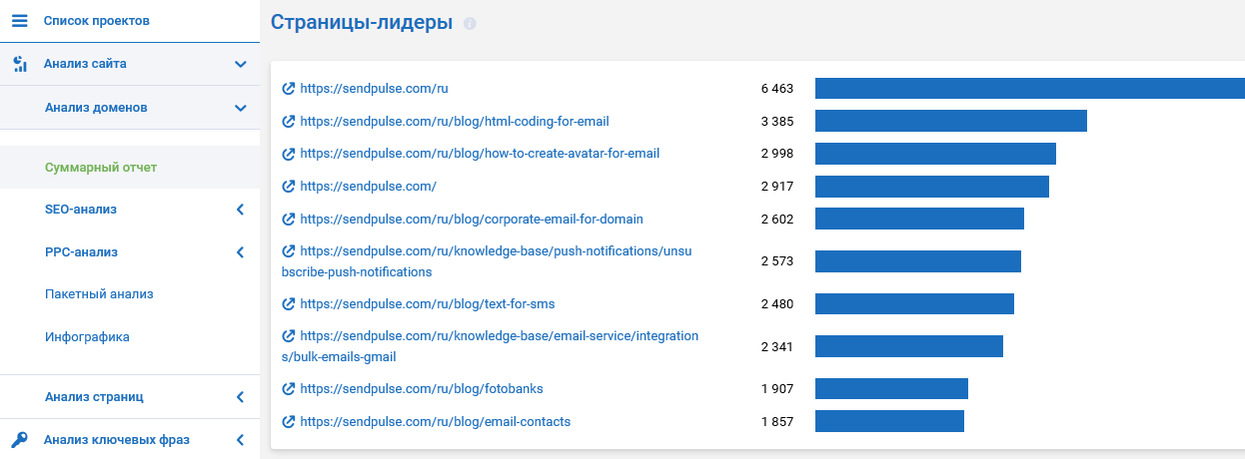
Task: Collapse the Анализ сайта section chevron
Action: pos(240,64)
